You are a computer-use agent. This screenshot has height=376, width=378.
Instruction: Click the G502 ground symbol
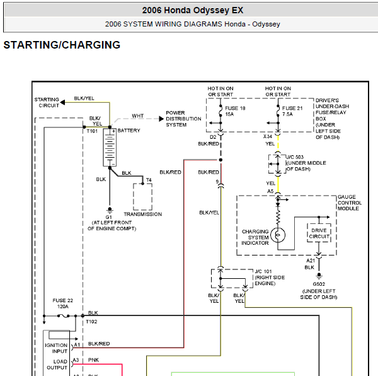(319, 275)
